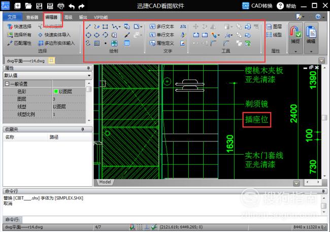Viewport: 330px width, 232px height.
Task: Click the Undo arrow in title bar
Action: click(x=72, y=6)
